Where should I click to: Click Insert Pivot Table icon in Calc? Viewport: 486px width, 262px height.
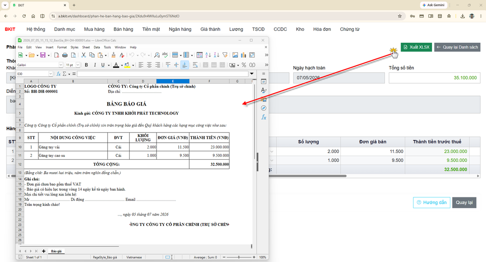point(252,55)
